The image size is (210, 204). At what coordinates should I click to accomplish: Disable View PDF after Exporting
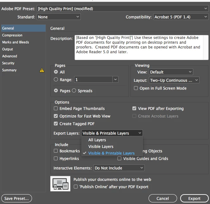pos(134,108)
